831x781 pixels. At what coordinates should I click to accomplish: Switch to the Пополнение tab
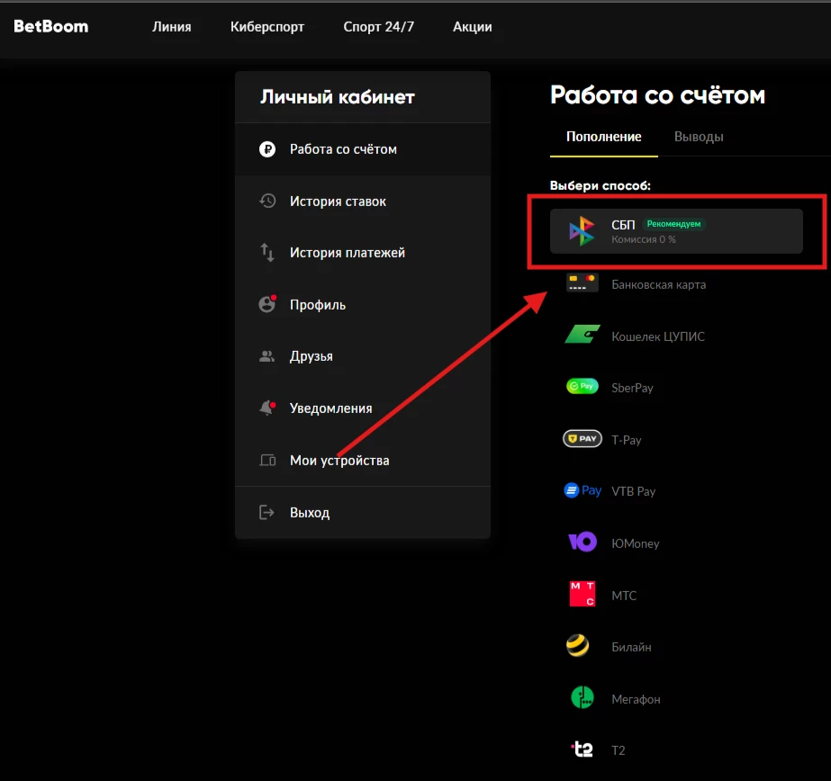click(x=603, y=137)
